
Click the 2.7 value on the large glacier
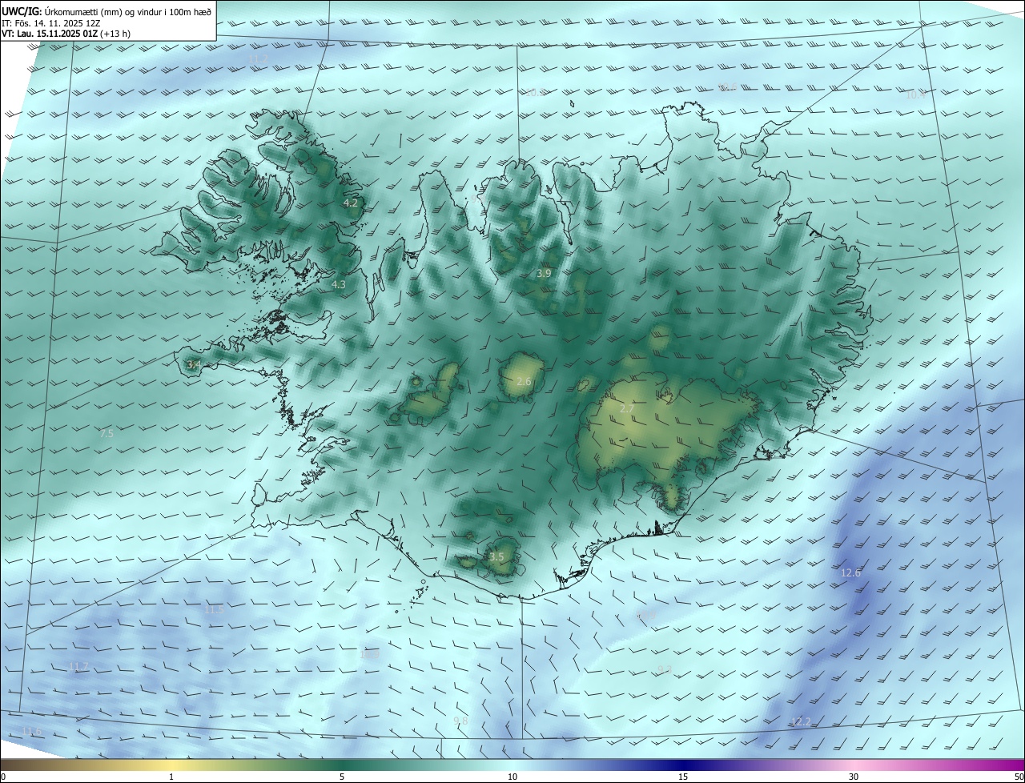(627, 409)
